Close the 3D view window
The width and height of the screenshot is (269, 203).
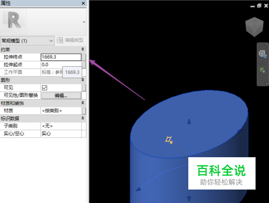[266, 6]
